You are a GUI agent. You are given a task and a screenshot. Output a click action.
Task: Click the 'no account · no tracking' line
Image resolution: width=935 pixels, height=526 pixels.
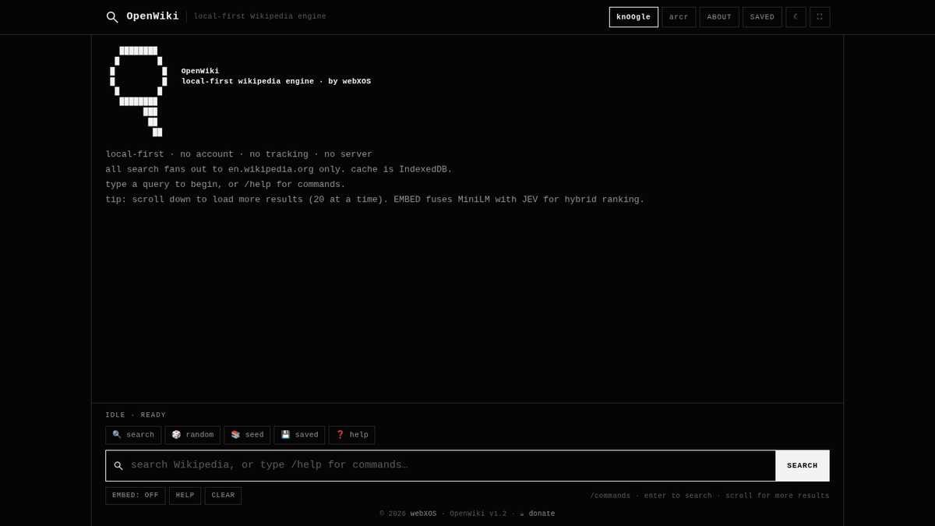(x=239, y=154)
